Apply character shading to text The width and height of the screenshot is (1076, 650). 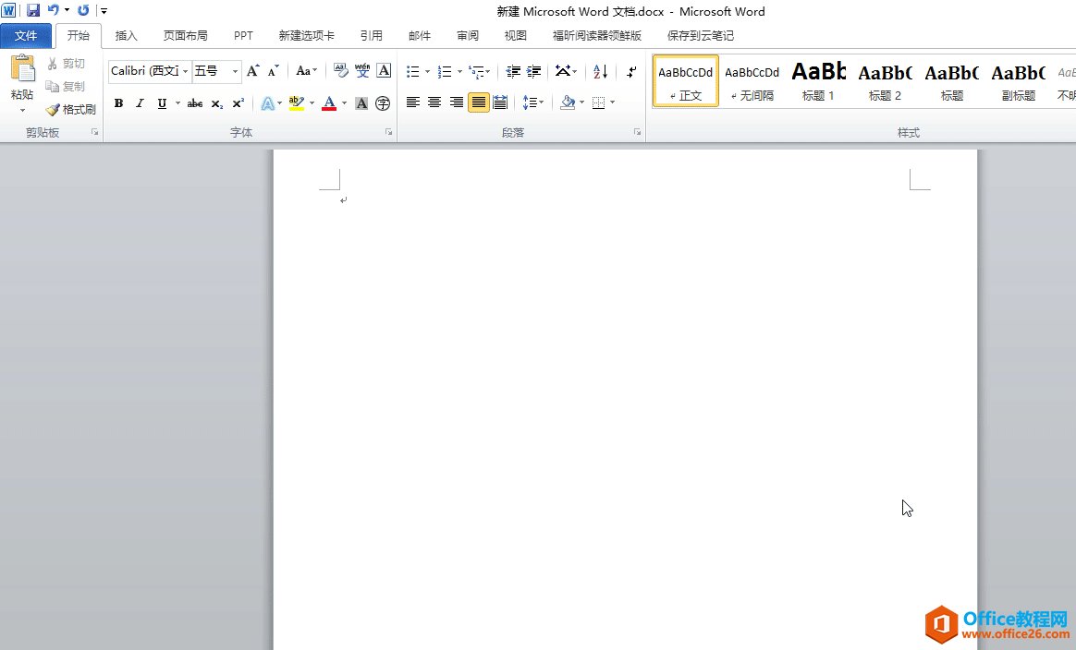click(361, 103)
